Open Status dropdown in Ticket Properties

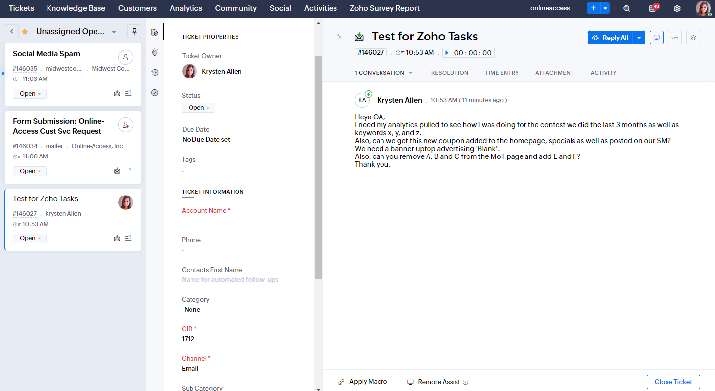click(x=198, y=108)
